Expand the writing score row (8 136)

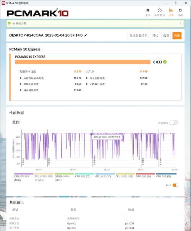click(x=87, y=84)
